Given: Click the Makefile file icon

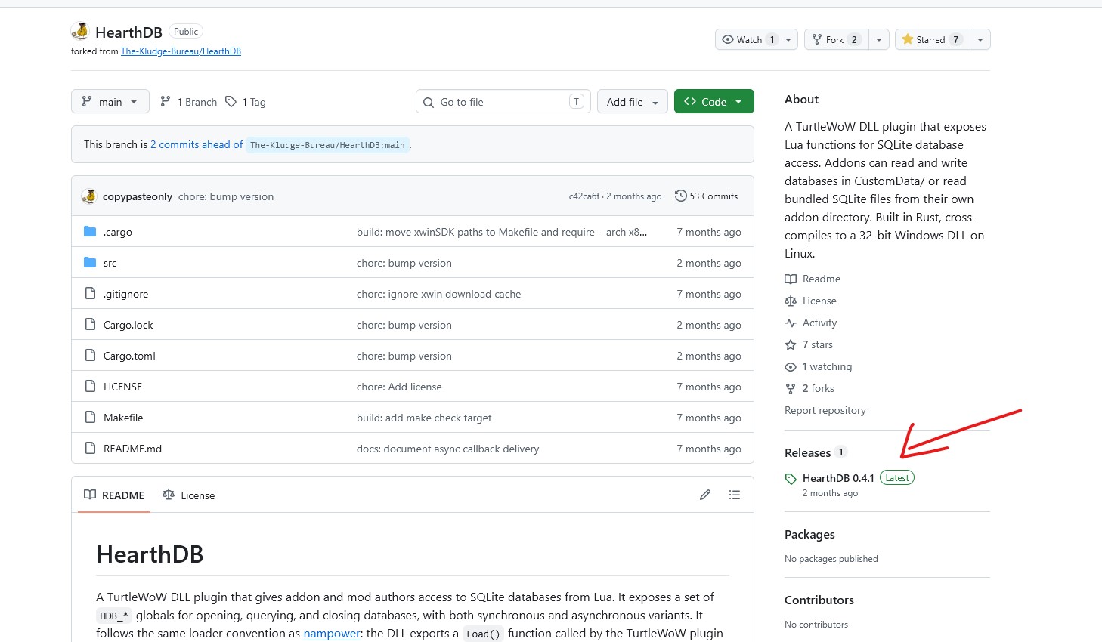Looking at the screenshot, I should [x=90, y=417].
